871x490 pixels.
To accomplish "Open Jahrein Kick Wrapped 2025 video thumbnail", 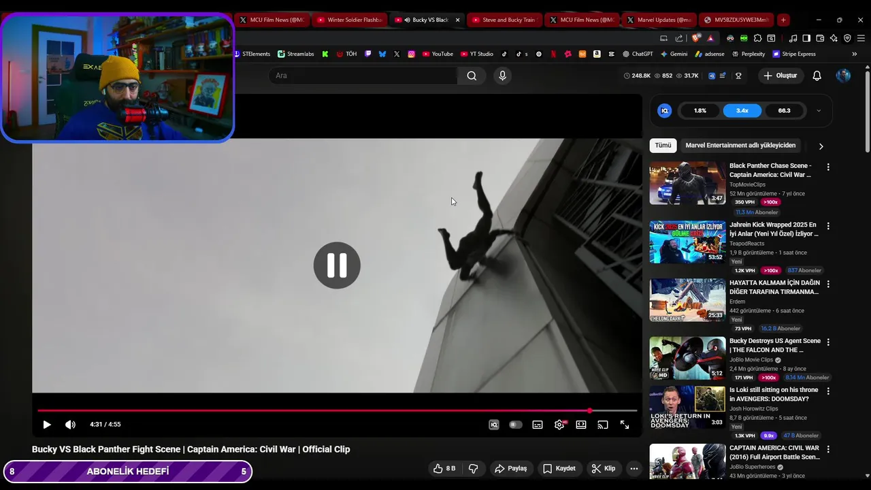I will (x=687, y=242).
